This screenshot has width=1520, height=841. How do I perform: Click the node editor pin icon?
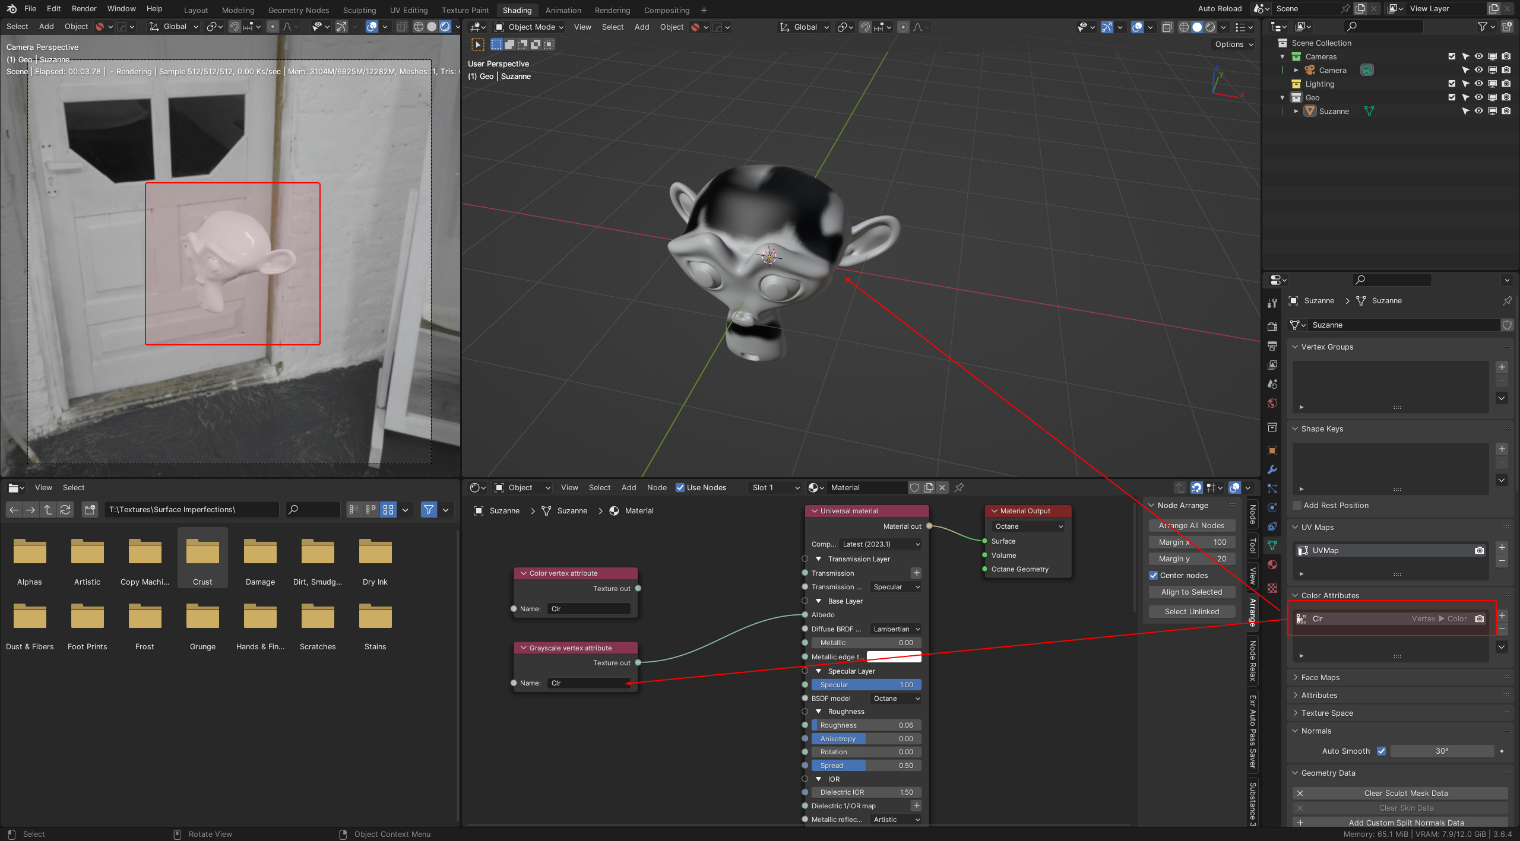click(x=959, y=487)
